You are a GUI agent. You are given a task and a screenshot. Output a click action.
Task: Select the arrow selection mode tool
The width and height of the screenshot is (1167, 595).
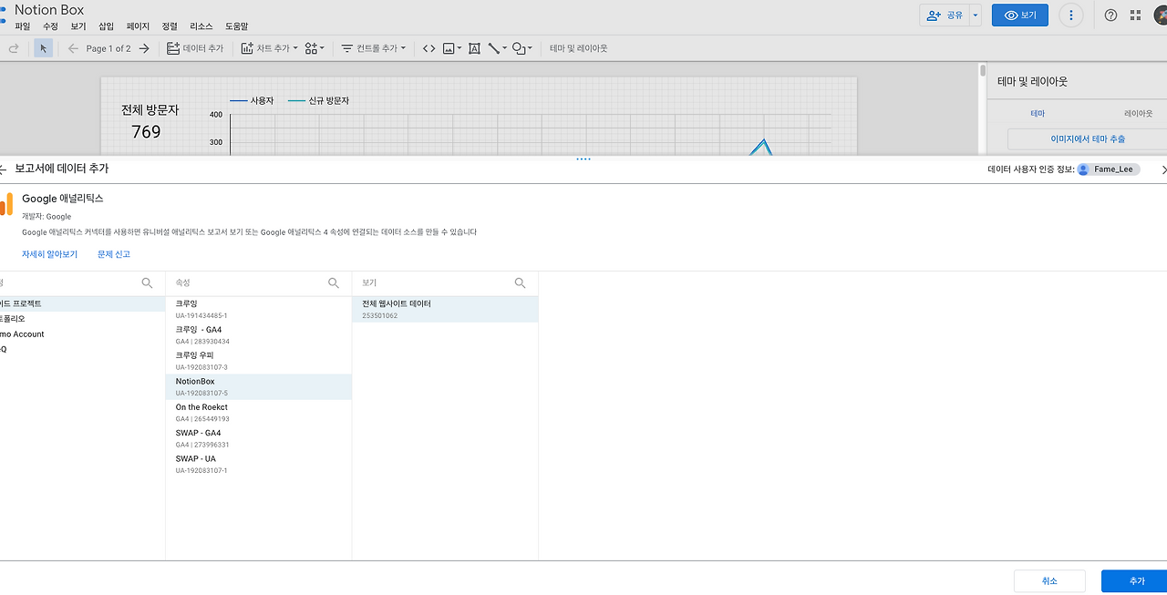coord(44,48)
